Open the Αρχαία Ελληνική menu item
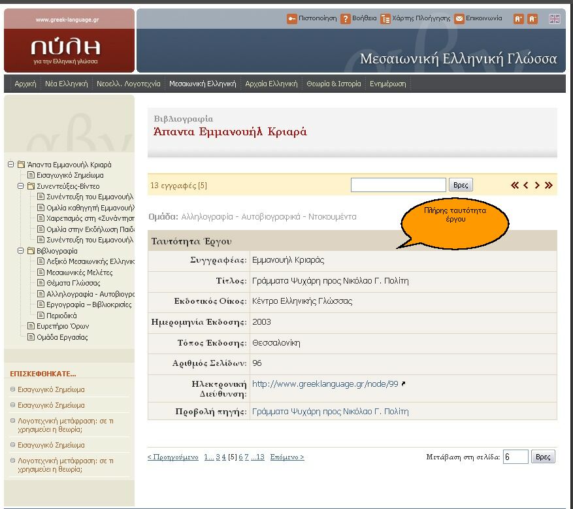 point(271,84)
